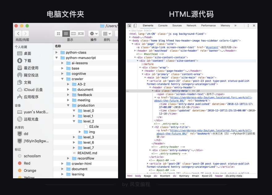Click the body breadcrumb in DevTools
272x195 pixels.
[138, 176]
